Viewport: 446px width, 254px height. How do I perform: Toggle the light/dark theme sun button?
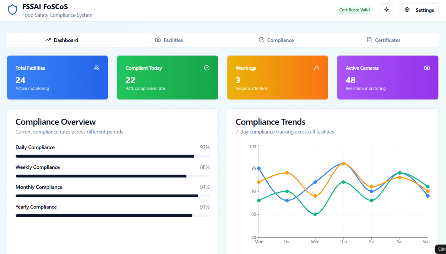(387, 10)
